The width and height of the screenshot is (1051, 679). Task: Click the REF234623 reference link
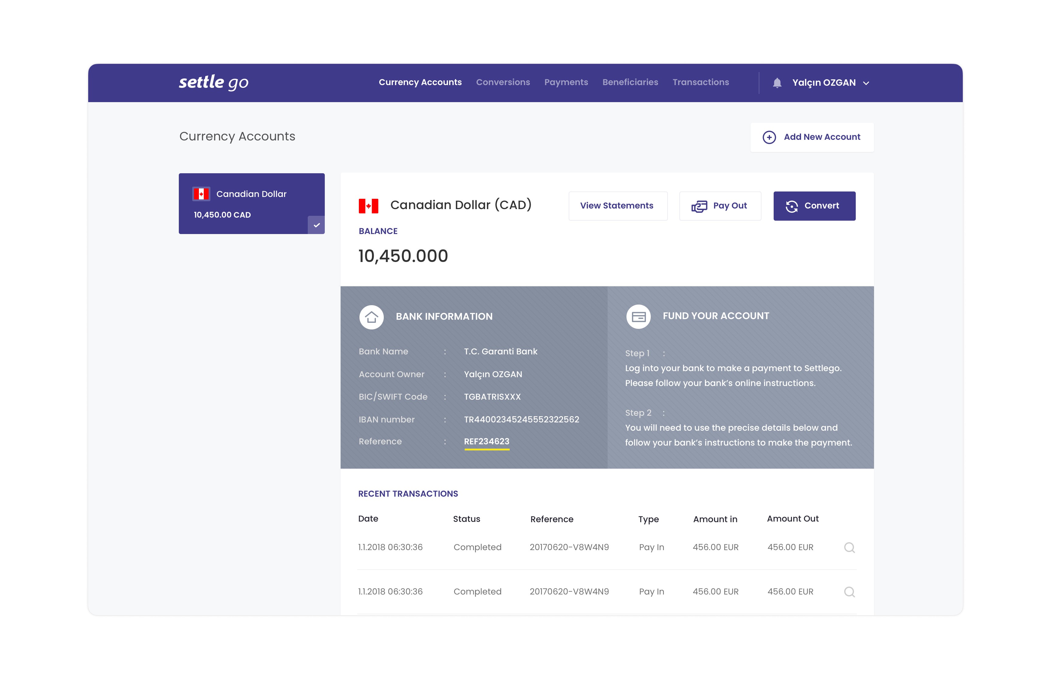[x=487, y=441]
